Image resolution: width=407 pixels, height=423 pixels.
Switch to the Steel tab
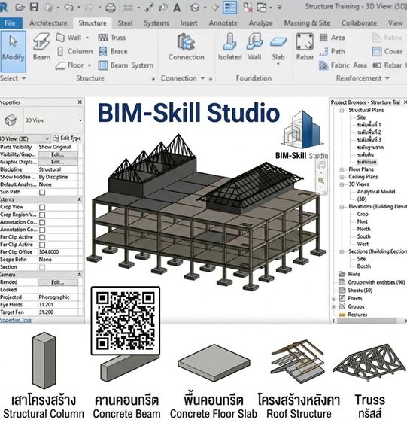[x=125, y=23]
